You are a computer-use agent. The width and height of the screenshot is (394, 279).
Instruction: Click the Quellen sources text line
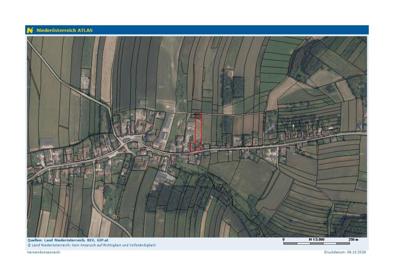coord(68,240)
